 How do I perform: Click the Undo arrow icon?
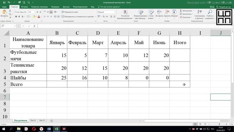9,3
